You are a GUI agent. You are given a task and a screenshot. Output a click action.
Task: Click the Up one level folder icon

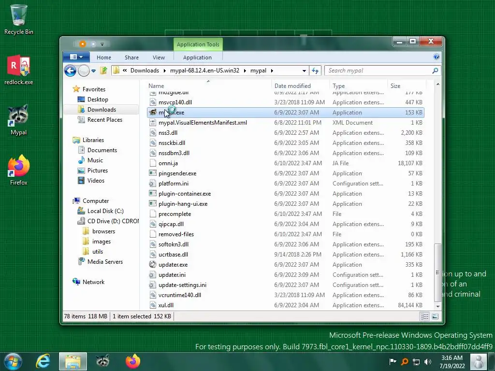click(x=103, y=71)
